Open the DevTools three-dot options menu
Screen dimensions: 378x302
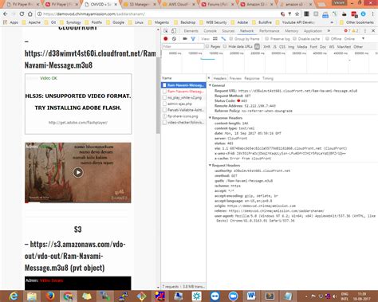[x=365, y=31]
